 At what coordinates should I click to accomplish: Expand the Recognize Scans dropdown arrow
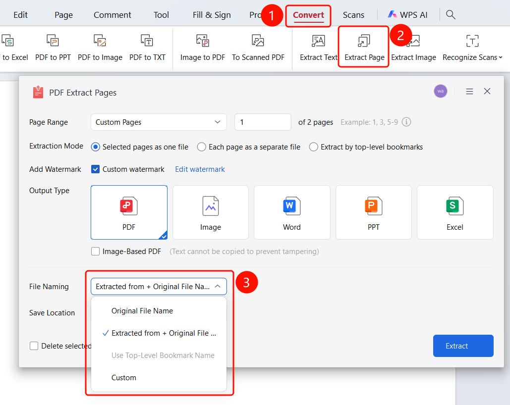coord(501,57)
